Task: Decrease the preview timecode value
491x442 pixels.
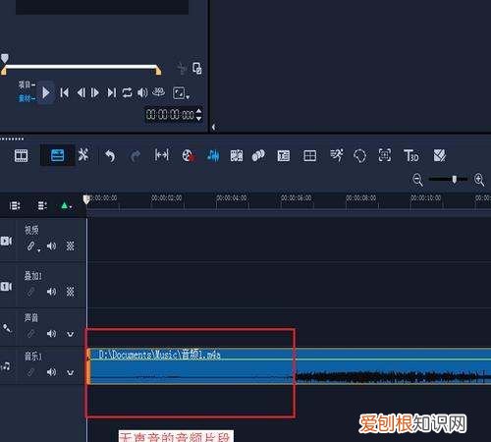Action: pos(198,118)
